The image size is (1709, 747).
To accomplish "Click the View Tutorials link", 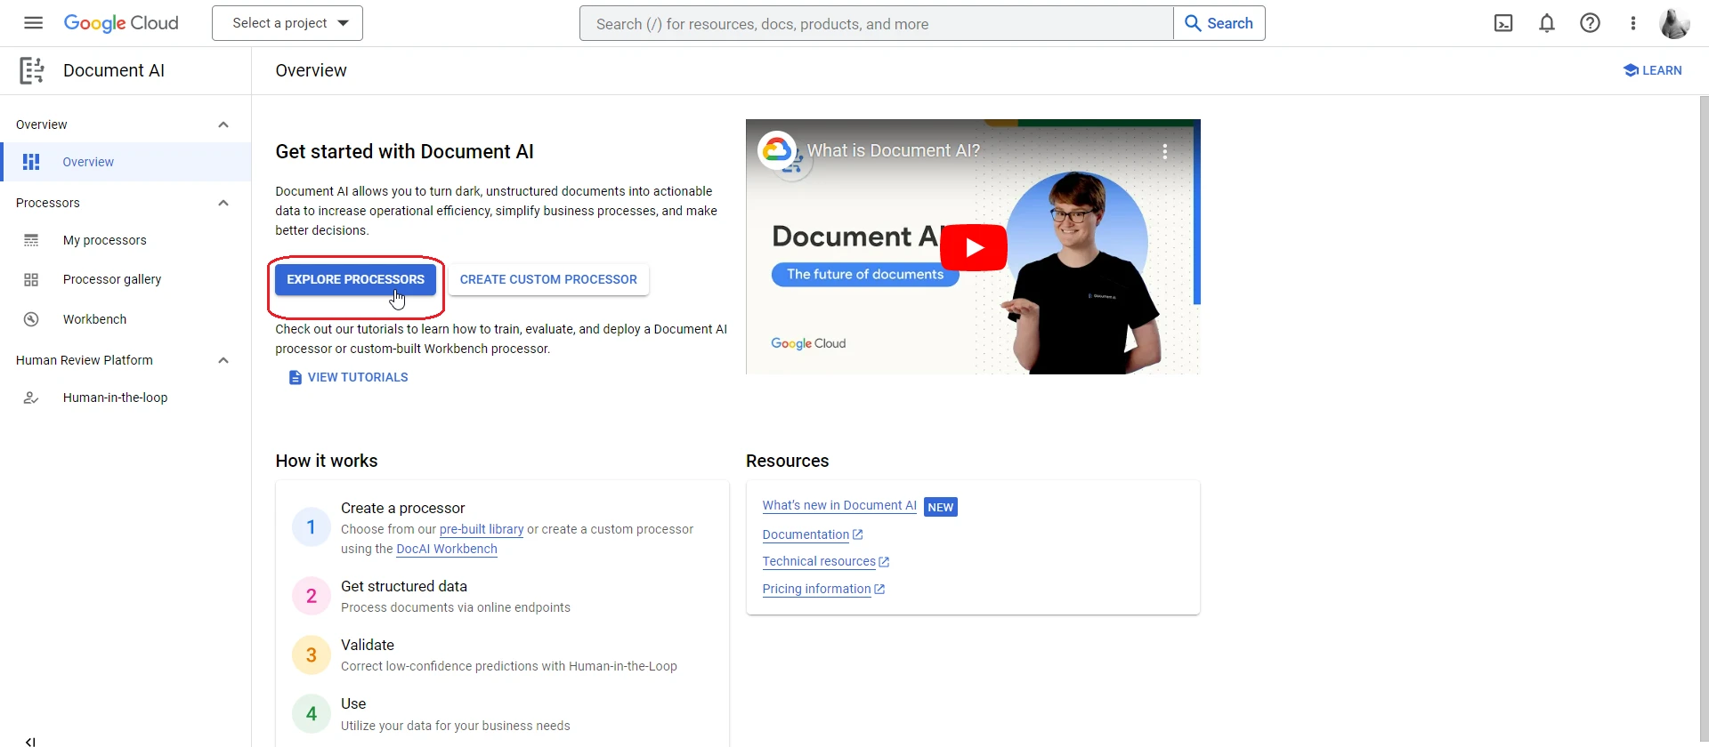I will pos(349,378).
